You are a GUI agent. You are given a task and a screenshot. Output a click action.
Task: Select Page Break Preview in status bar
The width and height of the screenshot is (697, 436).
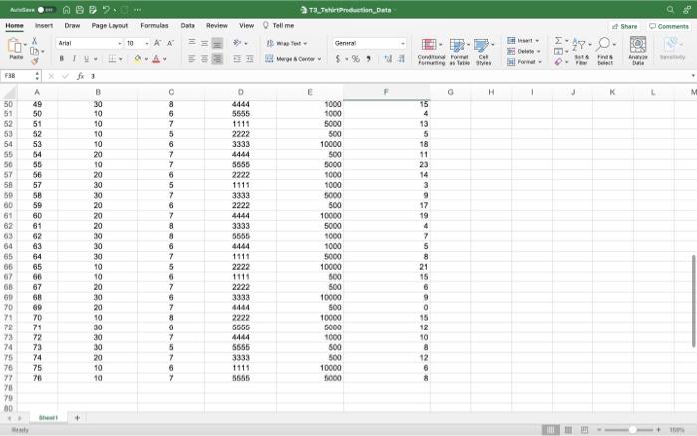coord(585,430)
